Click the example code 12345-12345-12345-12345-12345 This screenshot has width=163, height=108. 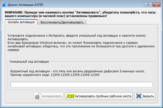(x=75, y=75)
